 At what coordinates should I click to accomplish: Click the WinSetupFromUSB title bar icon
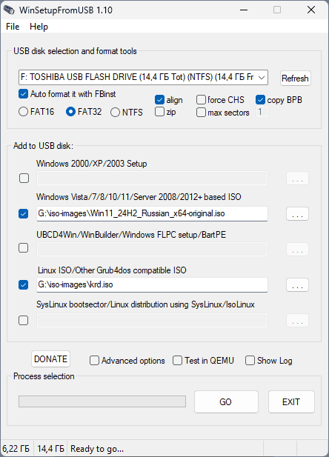pos(9,10)
